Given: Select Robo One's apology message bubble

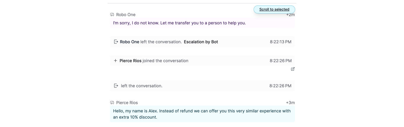Looking at the screenshot, I should [x=203, y=23].
